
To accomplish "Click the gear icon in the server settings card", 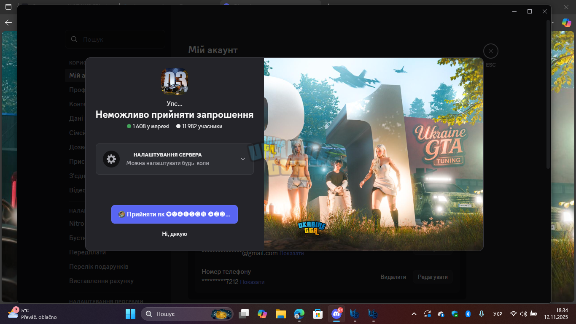I will 111,159.
